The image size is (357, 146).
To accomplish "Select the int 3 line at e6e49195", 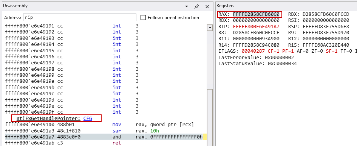I will (106, 50).
